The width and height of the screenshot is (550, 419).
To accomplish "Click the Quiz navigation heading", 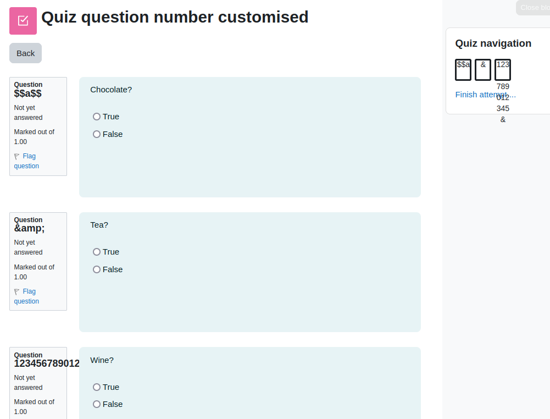I will [493, 43].
